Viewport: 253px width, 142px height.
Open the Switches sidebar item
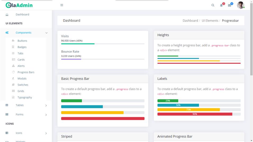click(23, 85)
